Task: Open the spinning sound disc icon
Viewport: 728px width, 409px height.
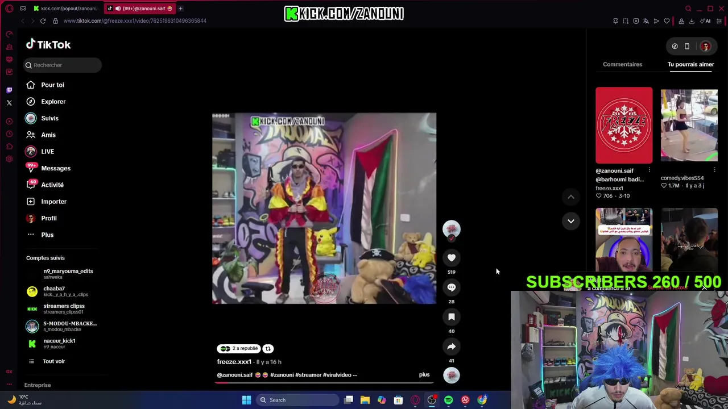Action: (452, 375)
